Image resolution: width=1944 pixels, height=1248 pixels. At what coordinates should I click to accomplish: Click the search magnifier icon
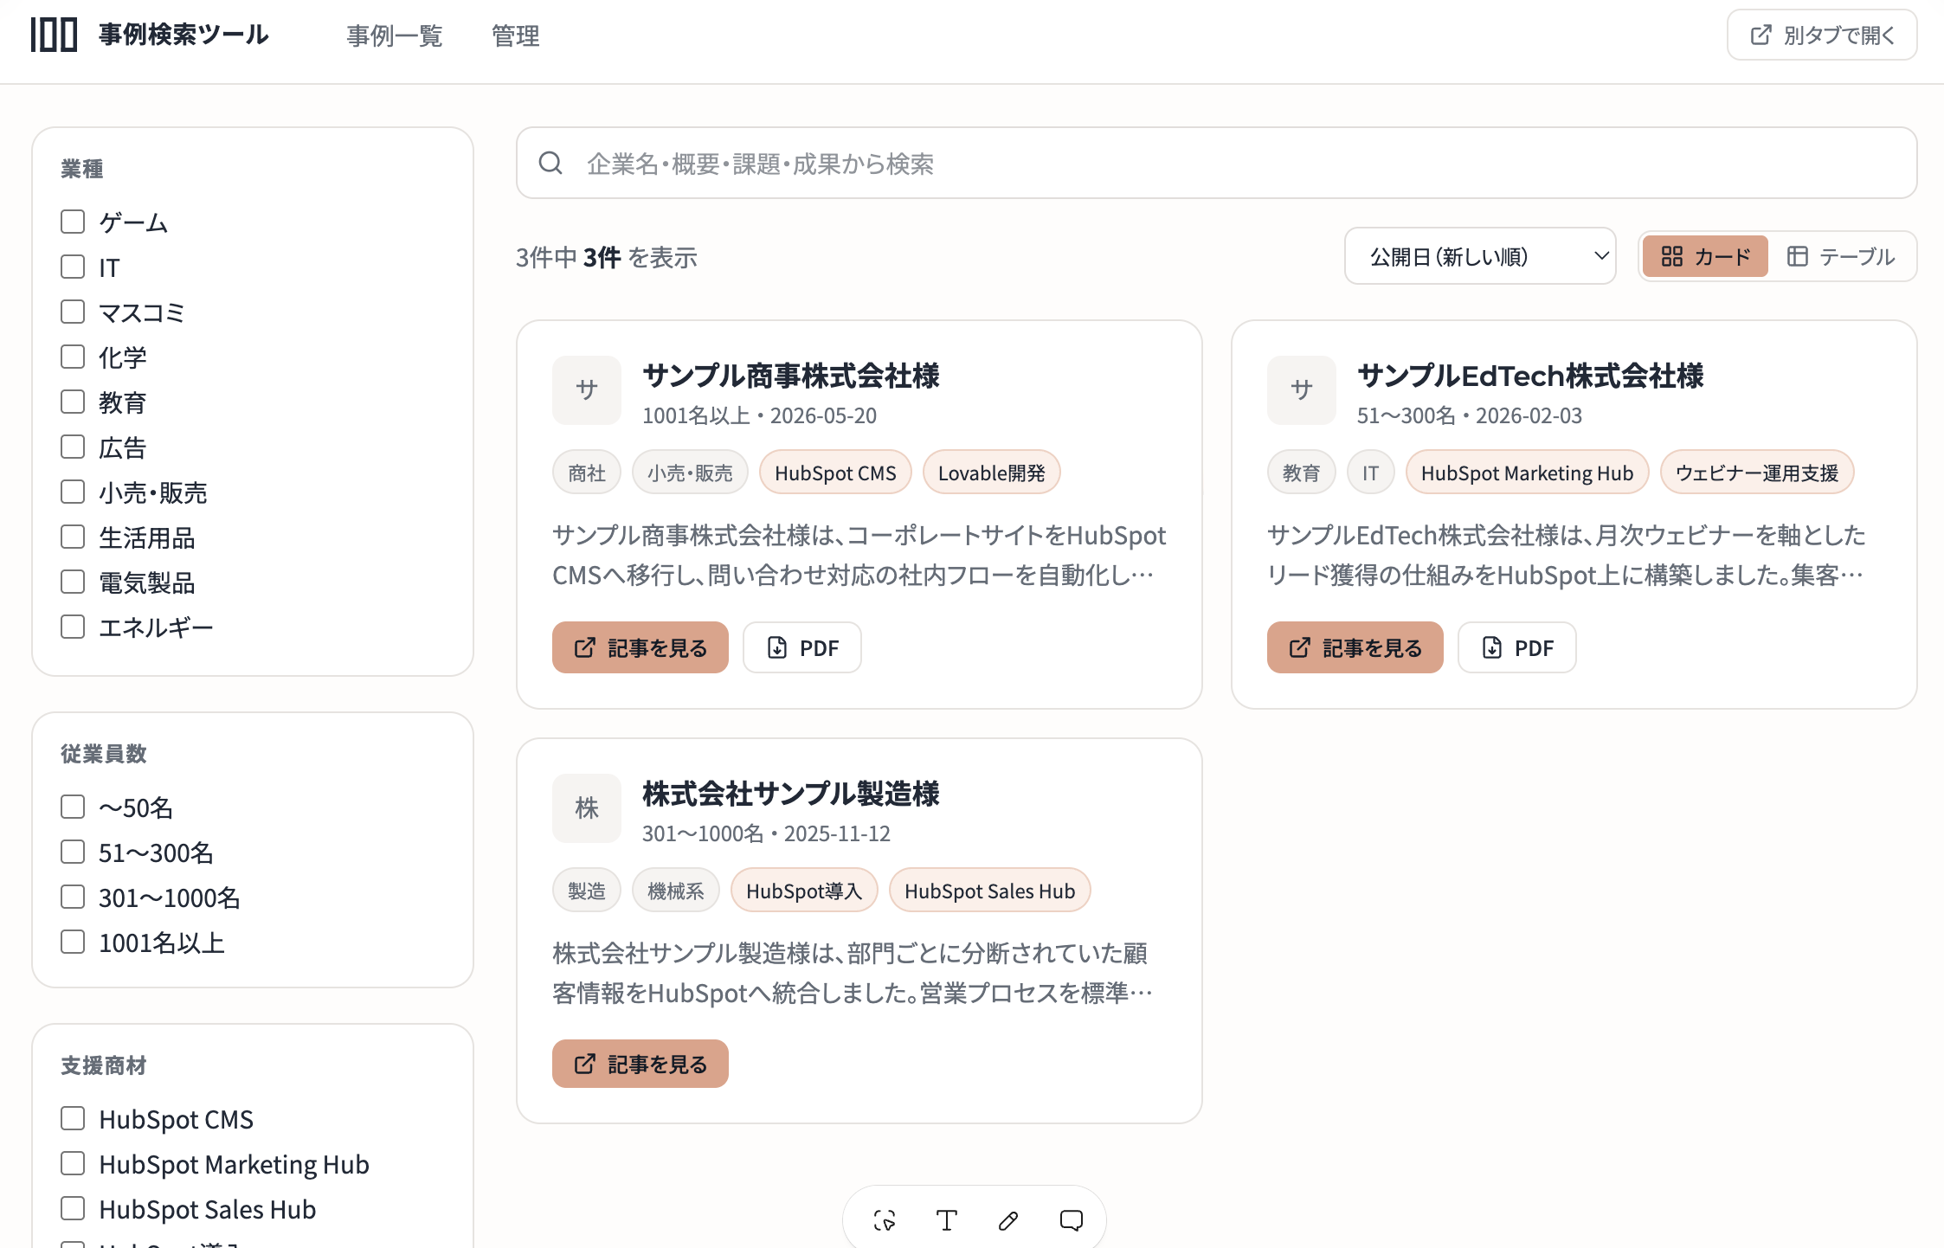(550, 163)
